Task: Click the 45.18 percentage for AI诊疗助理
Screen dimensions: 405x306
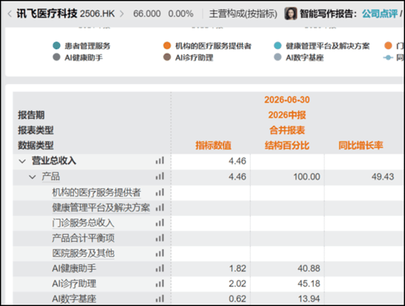Action: 308,284
